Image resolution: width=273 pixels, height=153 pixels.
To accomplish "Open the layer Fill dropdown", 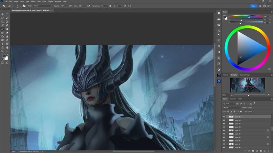I will [x=254, y=111].
